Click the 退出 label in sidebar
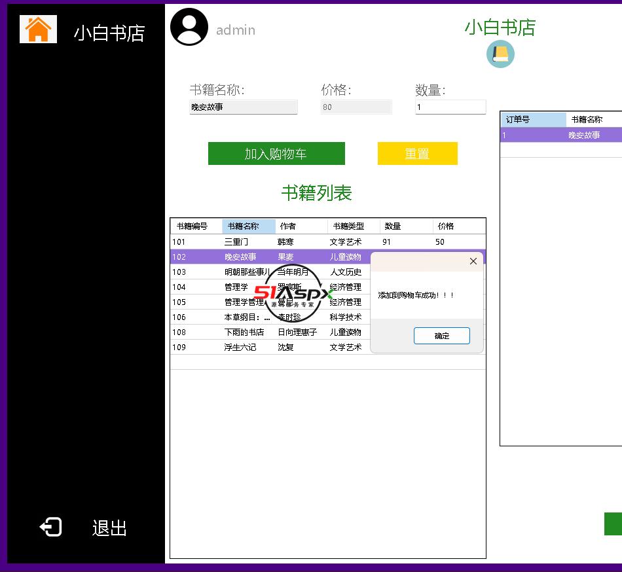The image size is (622, 572). click(109, 528)
